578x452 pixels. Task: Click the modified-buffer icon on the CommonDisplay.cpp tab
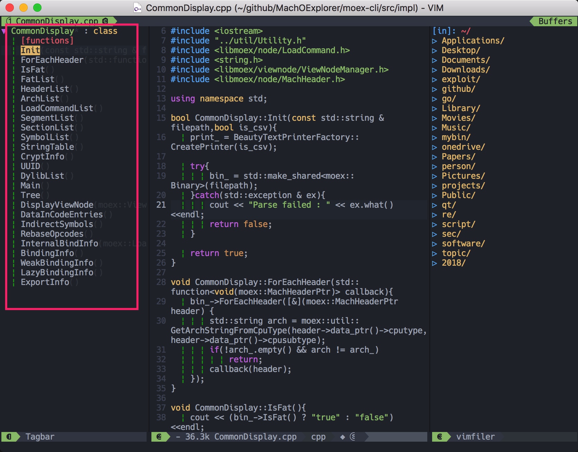click(x=105, y=21)
